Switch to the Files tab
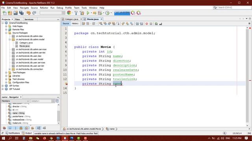Image resolution: width=252 pixels, height=141 pixels. coord(17,19)
